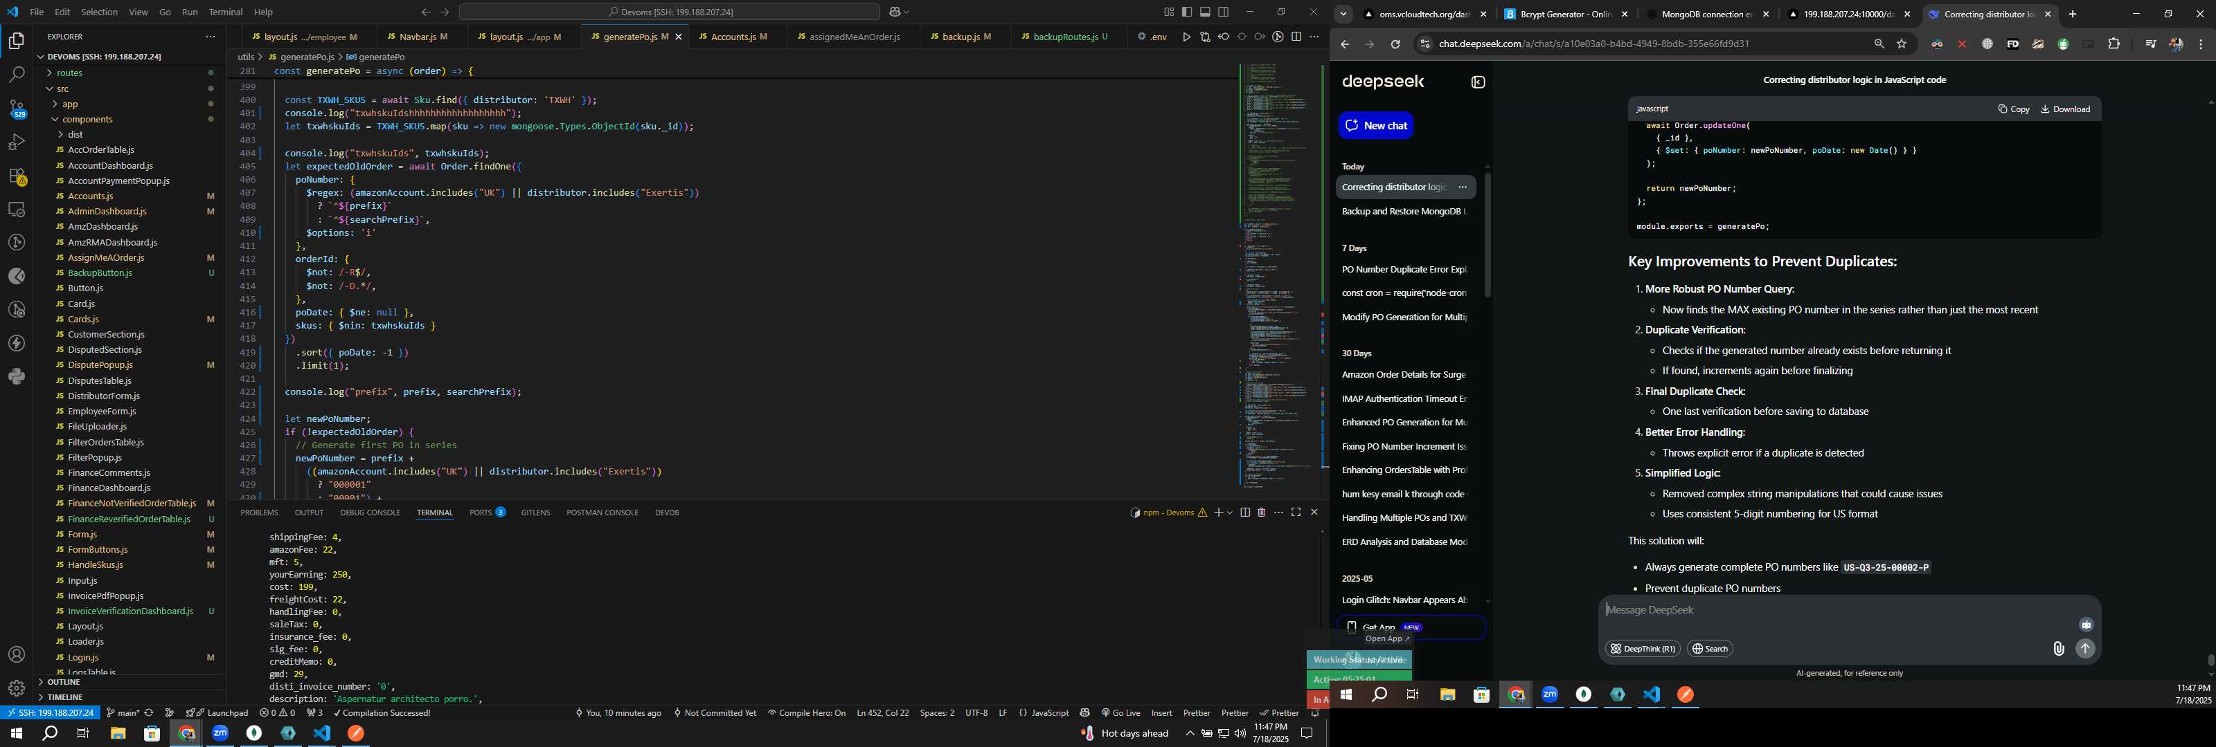Open the BackupButton.js file
This screenshot has height=747, width=2216.
[100, 273]
